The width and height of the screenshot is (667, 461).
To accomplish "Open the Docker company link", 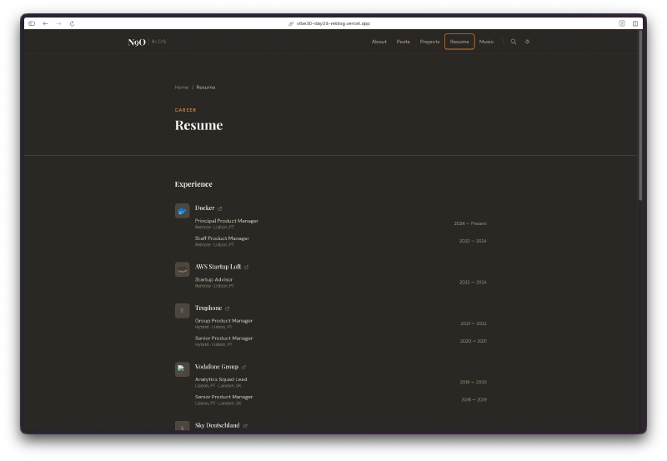I will click(x=204, y=208).
